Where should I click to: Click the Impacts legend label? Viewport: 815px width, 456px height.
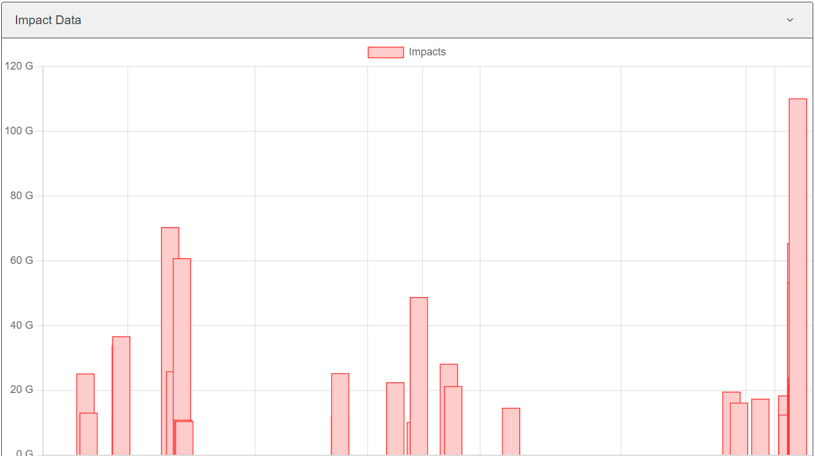(x=427, y=52)
